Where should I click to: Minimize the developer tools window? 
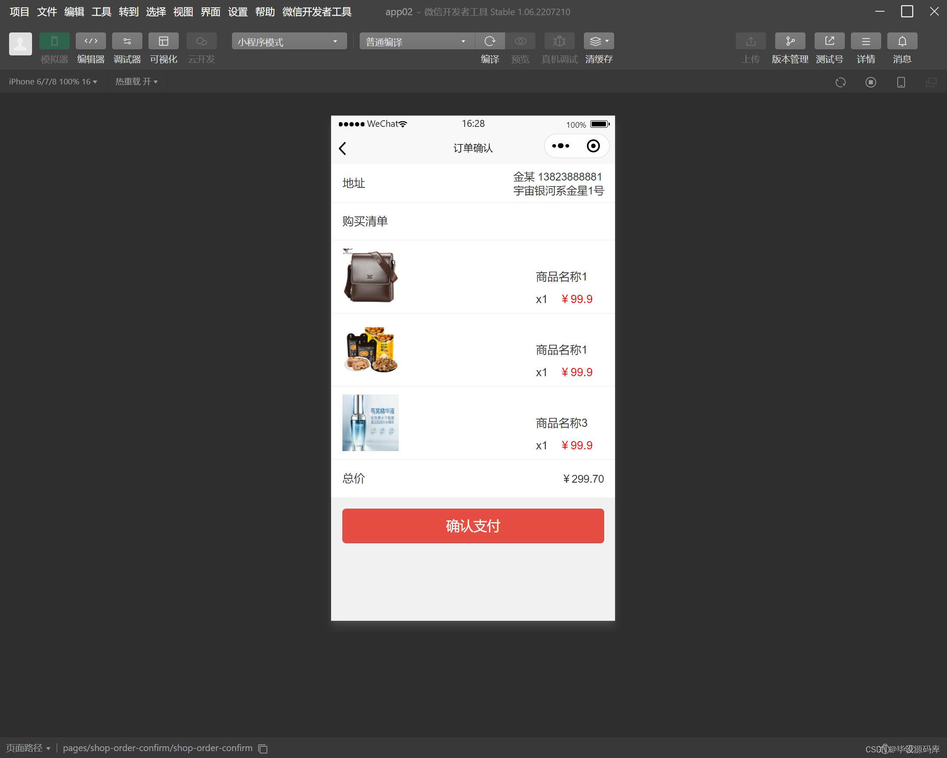point(880,11)
